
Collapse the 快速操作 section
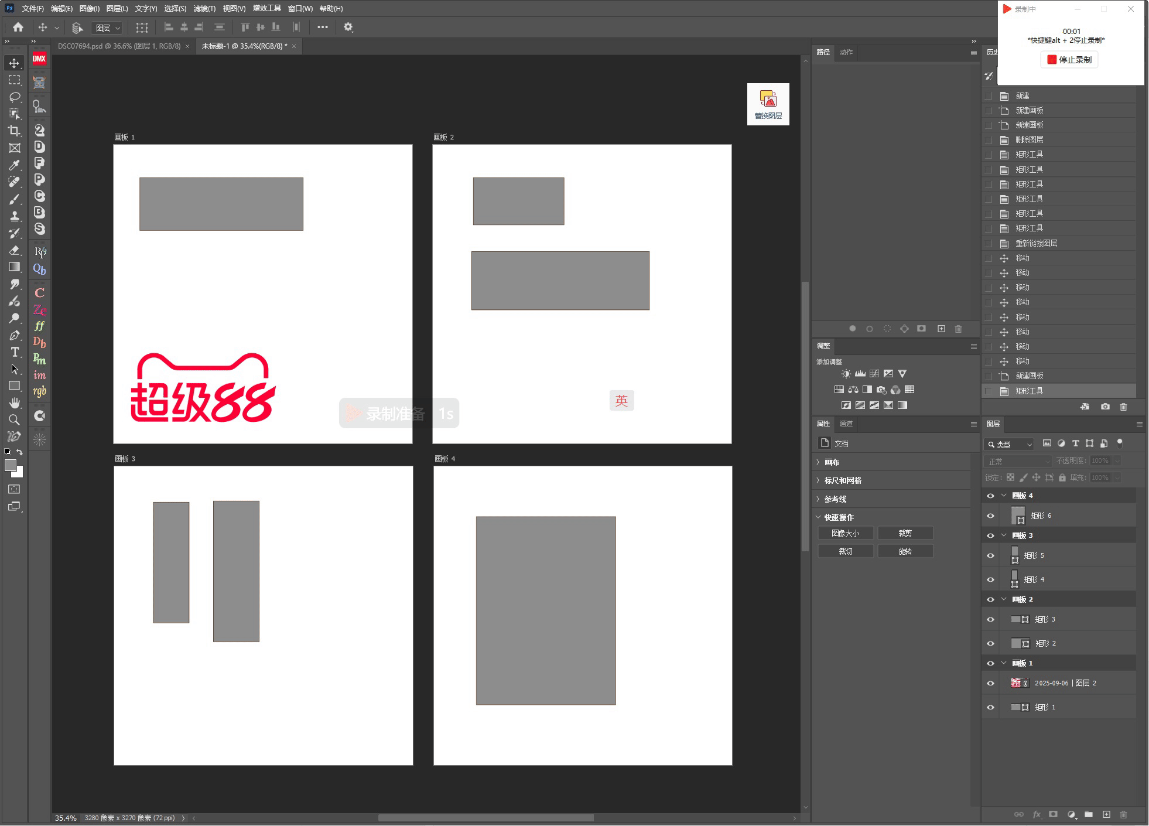click(x=819, y=517)
